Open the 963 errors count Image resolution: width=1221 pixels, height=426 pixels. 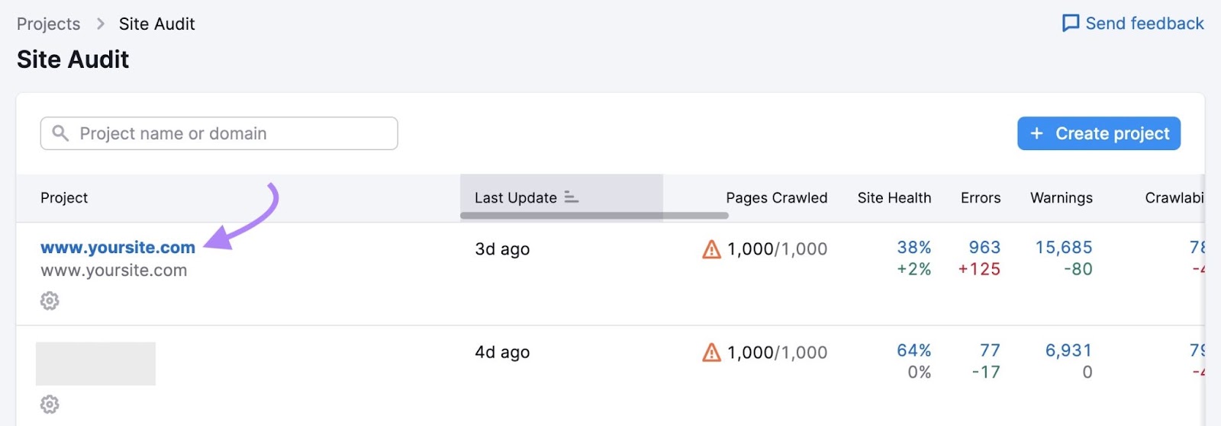pos(984,248)
